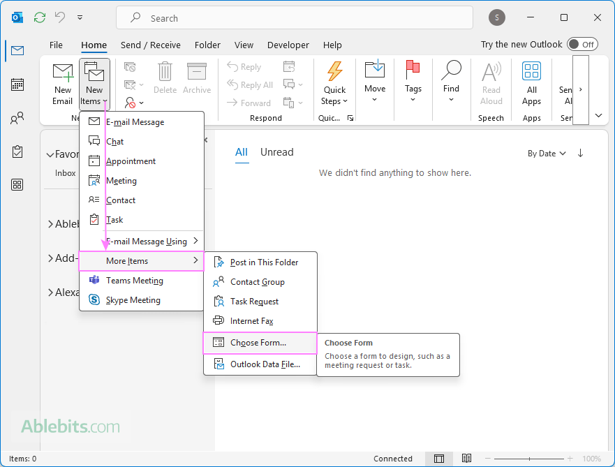Screen dimensions: 615x467
Task: Select Skype Meeting menu item
Action: pos(142,300)
